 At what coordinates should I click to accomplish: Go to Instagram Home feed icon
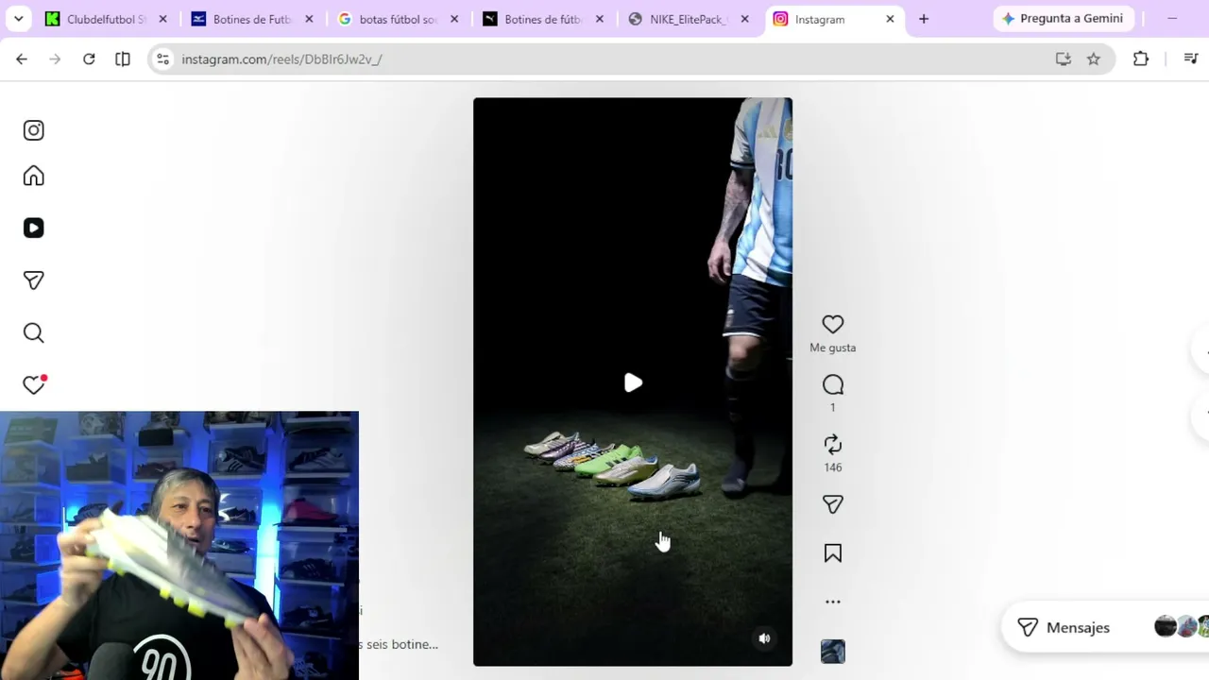(34, 176)
